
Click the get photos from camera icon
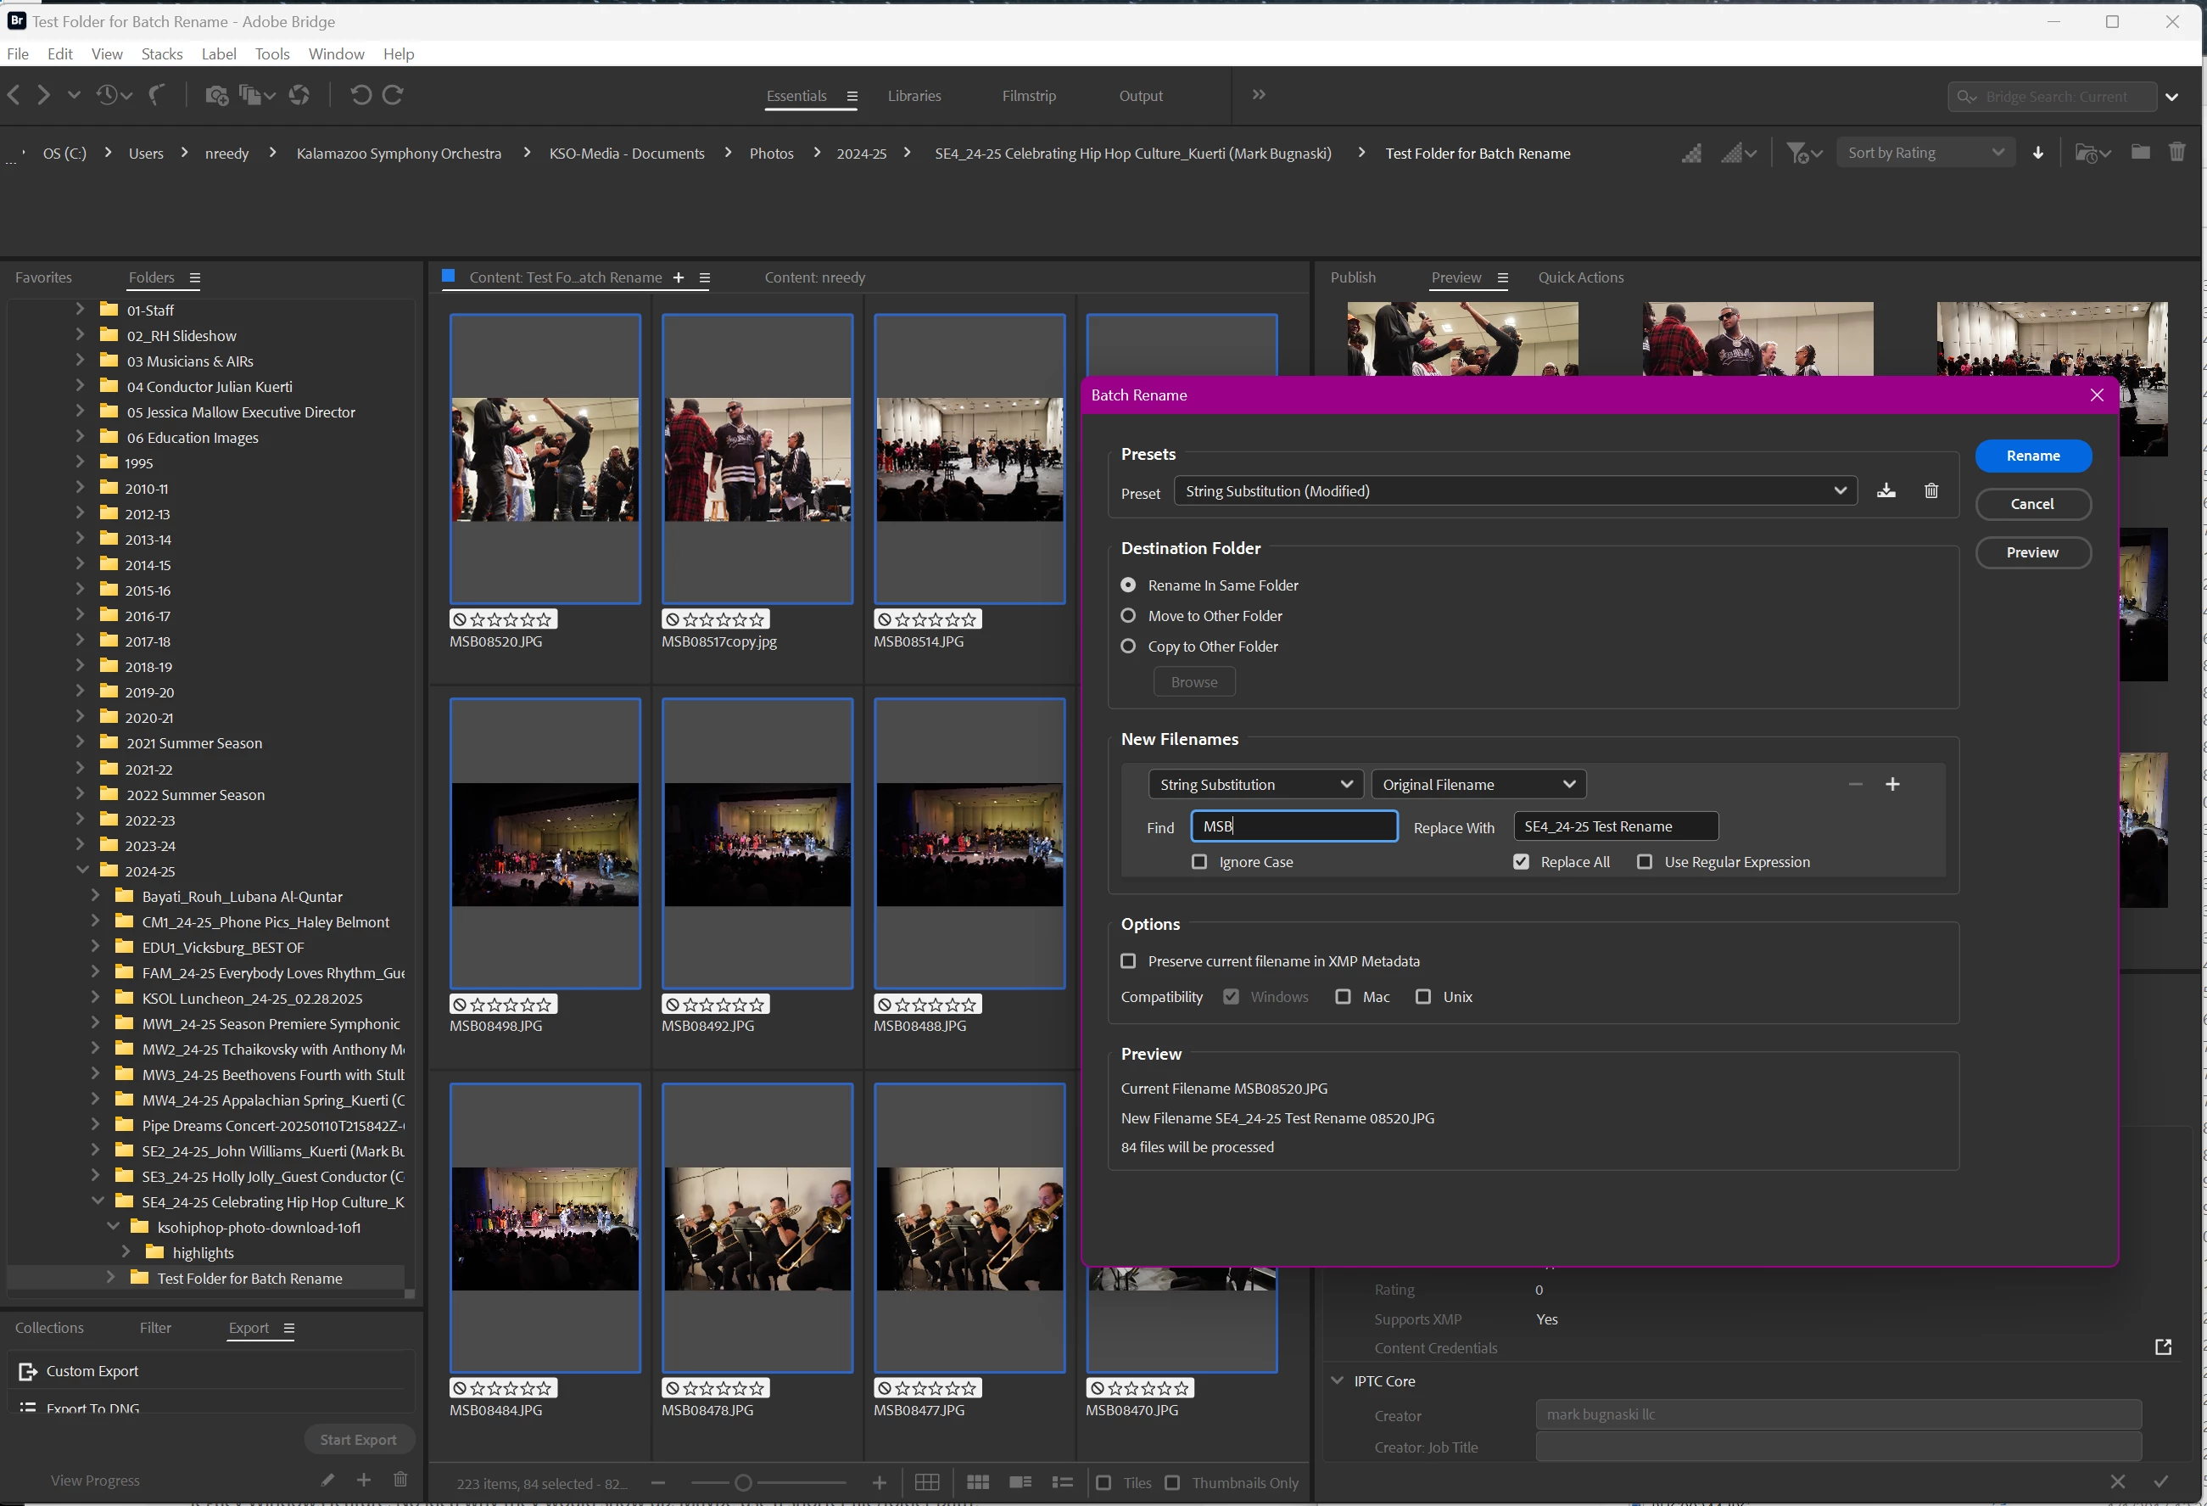[x=216, y=95]
